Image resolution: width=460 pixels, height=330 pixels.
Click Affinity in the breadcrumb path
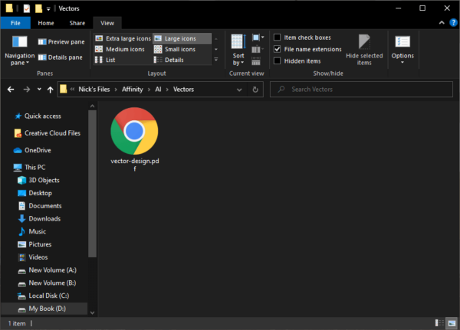133,90
